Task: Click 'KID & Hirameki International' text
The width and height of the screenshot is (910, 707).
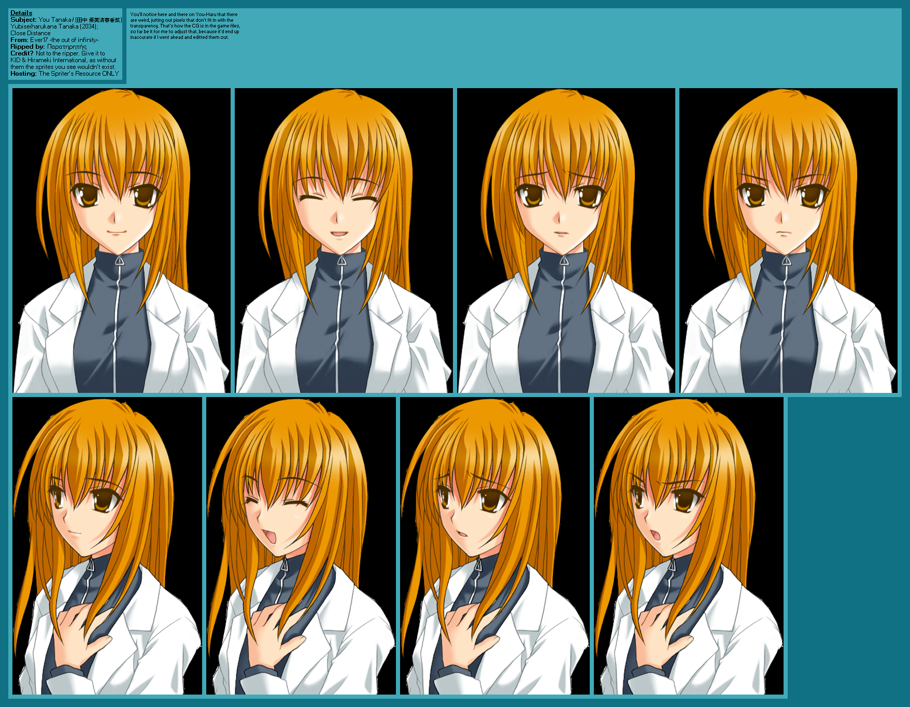Action: click(x=49, y=60)
